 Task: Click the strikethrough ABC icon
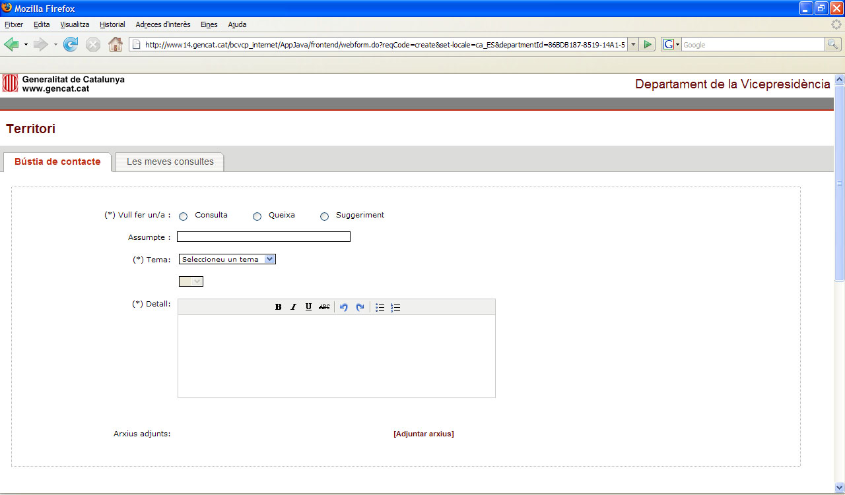324,307
